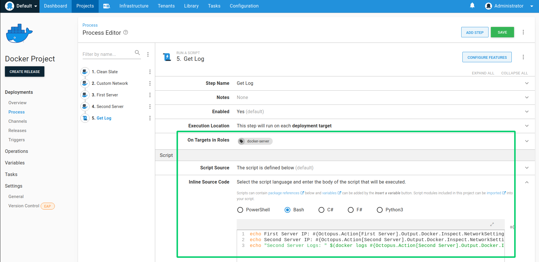The image size is (539, 262).
Task: Collapse the Inline Source Code section
Action: (527, 182)
